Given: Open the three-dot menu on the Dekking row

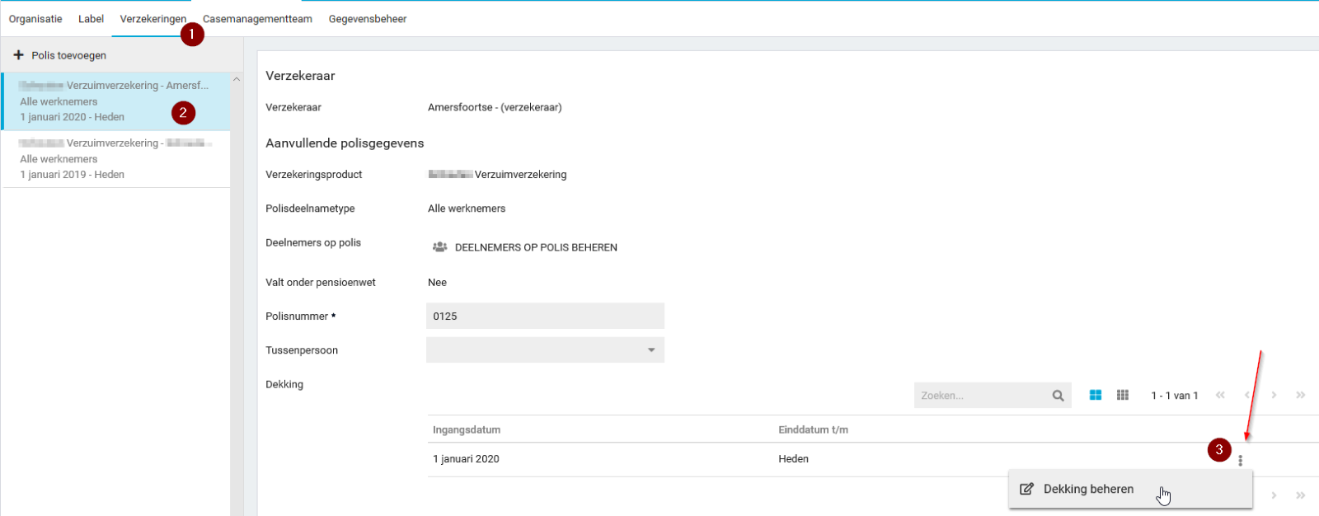Looking at the screenshot, I should pyautogui.click(x=1240, y=461).
